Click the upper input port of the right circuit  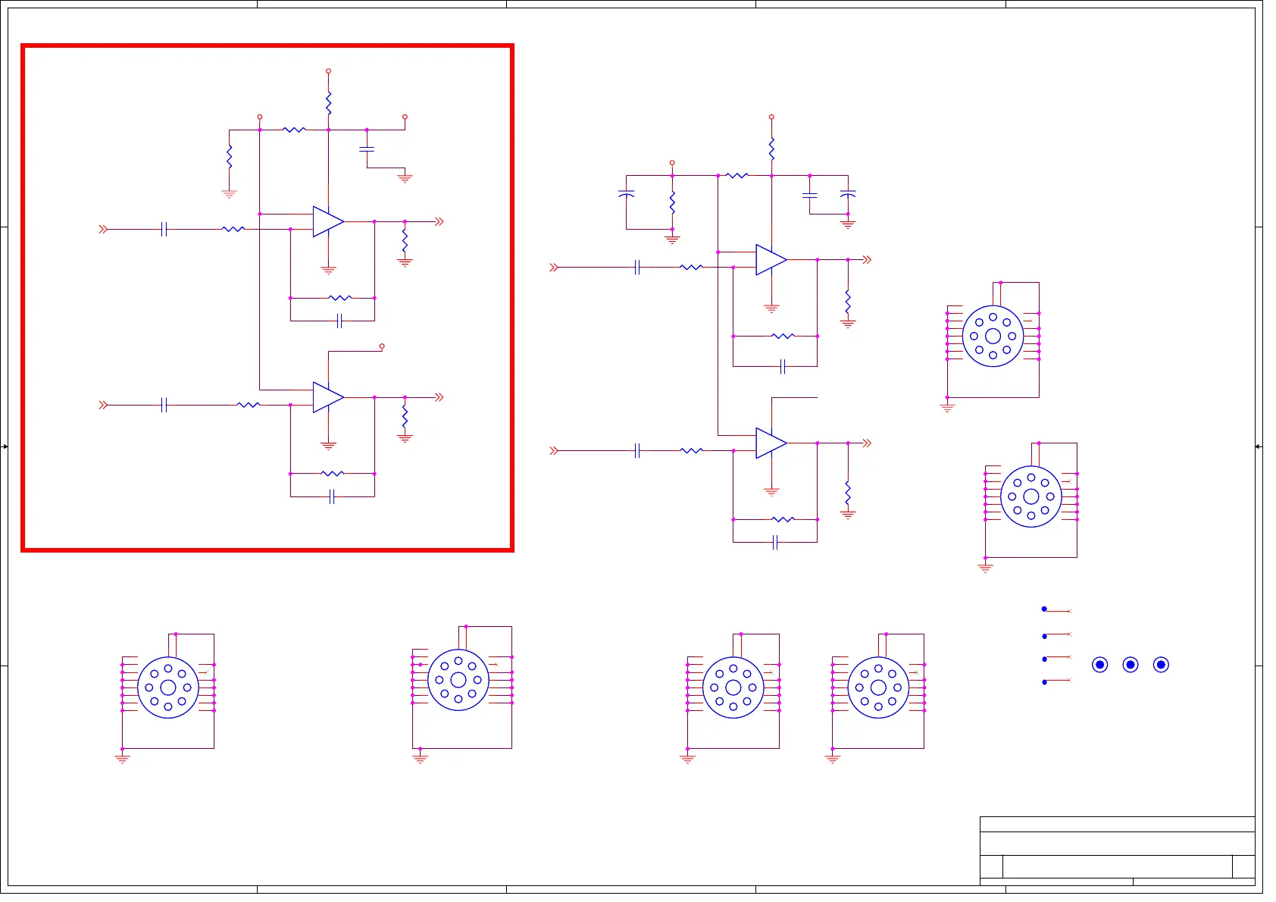554,268
